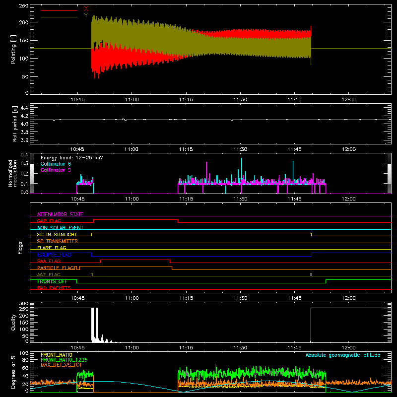Screen dimensions: 397x397
Task: Click the 'Flags' vertical axis title
Action: pyautogui.click(x=20, y=248)
